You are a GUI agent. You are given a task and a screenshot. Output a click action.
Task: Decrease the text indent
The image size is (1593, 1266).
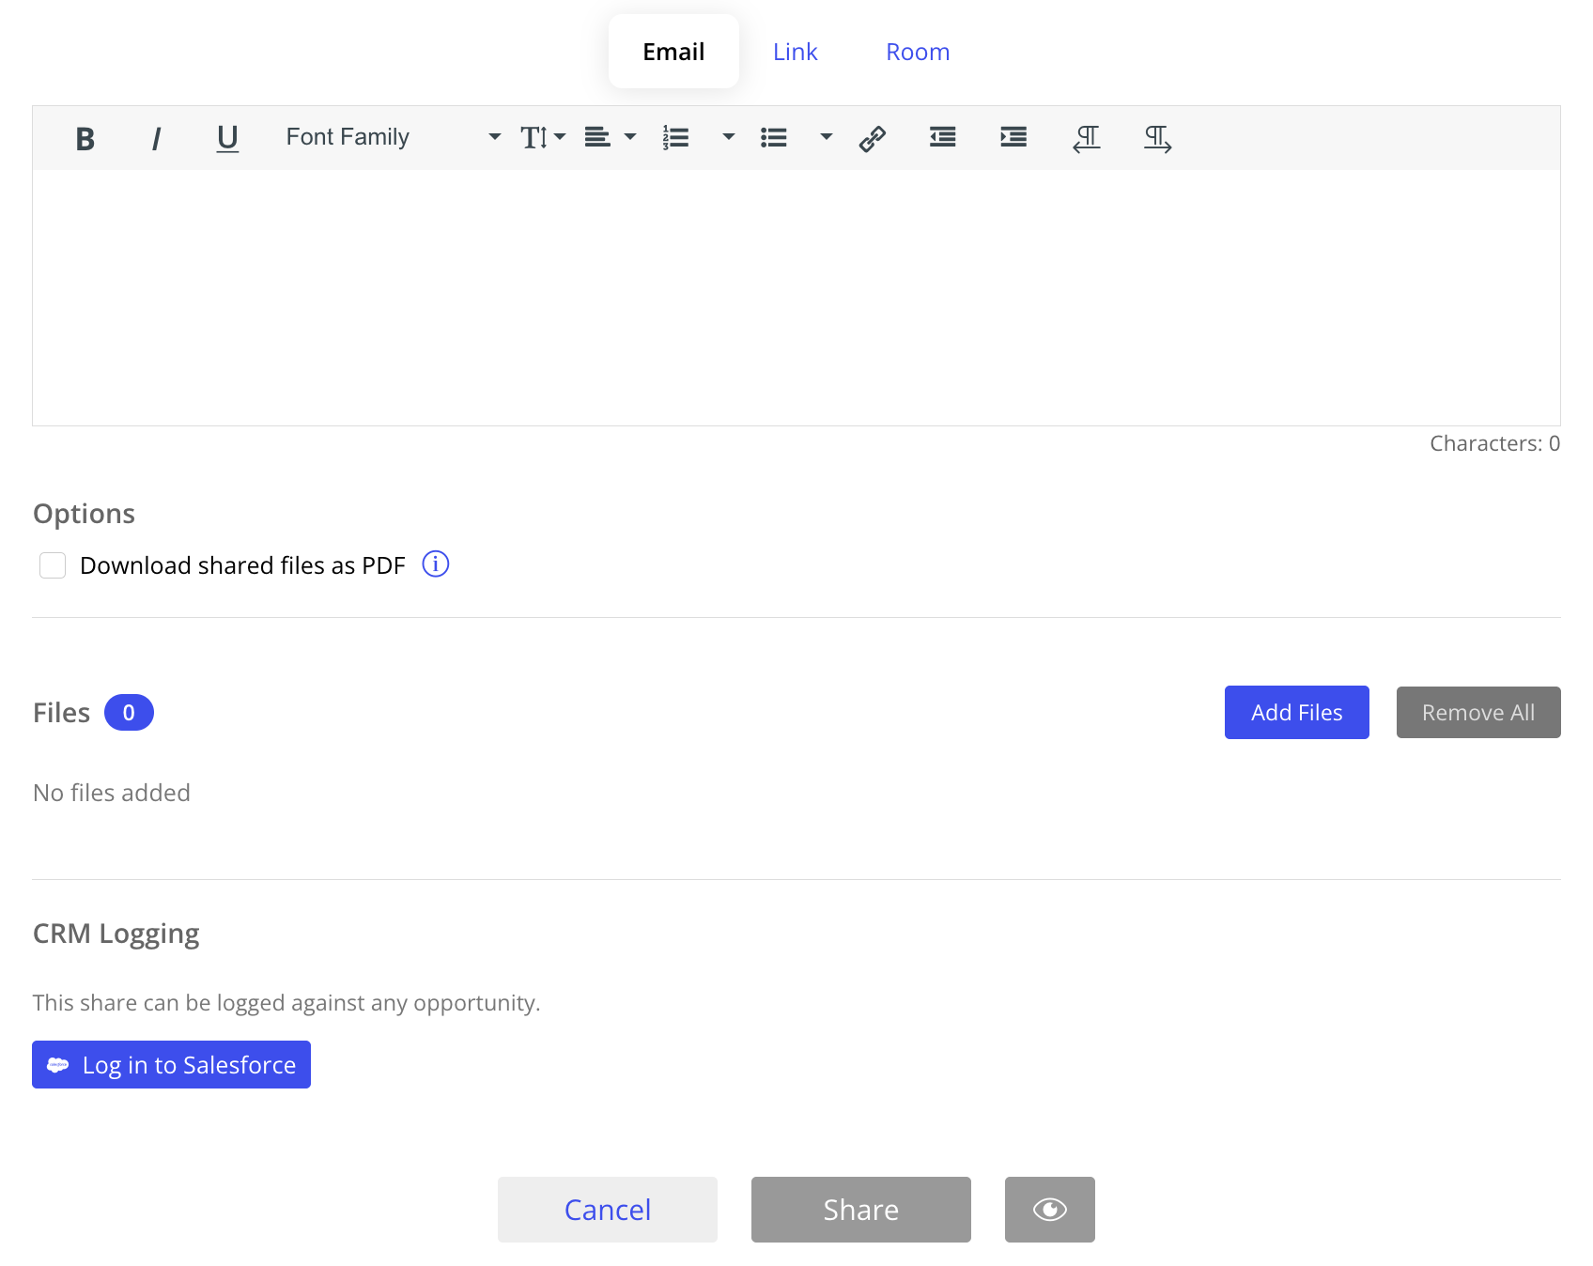pyautogui.click(x=942, y=138)
